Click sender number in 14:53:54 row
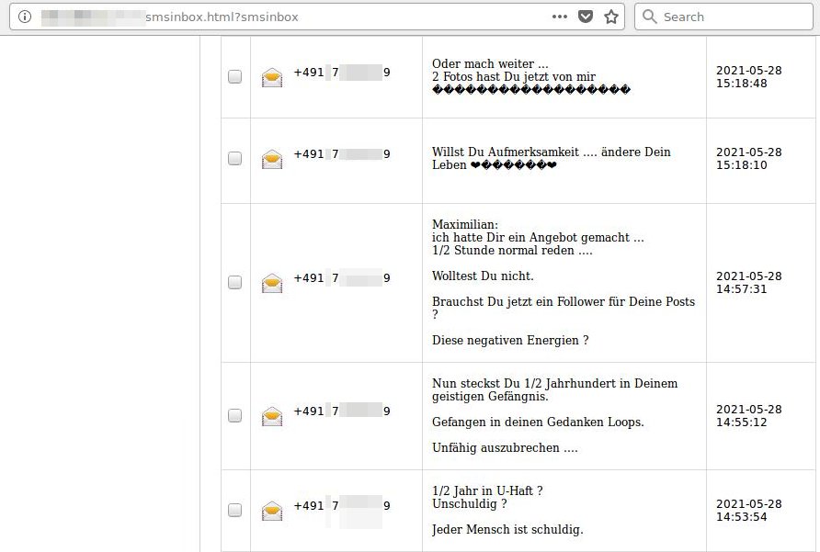The image size is (820, 552). (x=342, y=506)
